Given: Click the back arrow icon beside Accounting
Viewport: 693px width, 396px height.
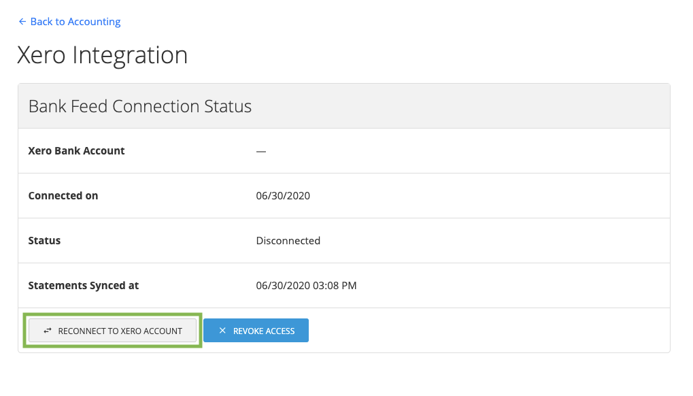Looking at the screenshot, I should point(22,22).
